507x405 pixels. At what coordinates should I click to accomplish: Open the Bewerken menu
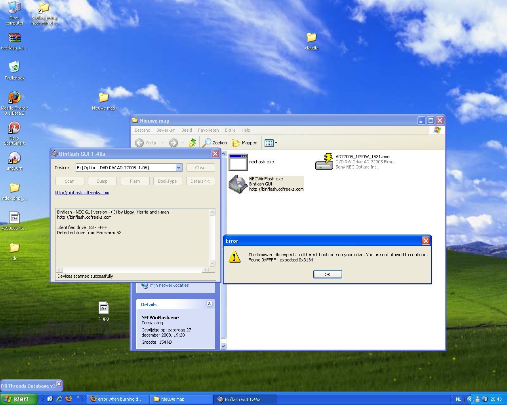pos(166,130)
